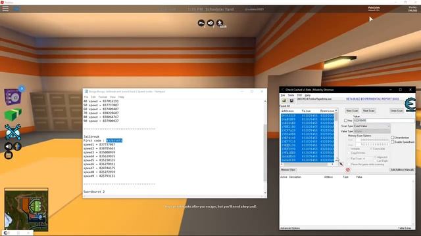Click the Undo Scan button

[x=397, y=111]
